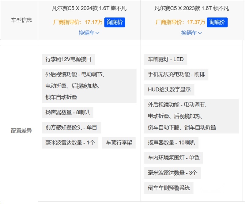Select tag 毫米波雷达数量 - 3个
The height and width of the screenshot is (204, 245).
(172, 173)
